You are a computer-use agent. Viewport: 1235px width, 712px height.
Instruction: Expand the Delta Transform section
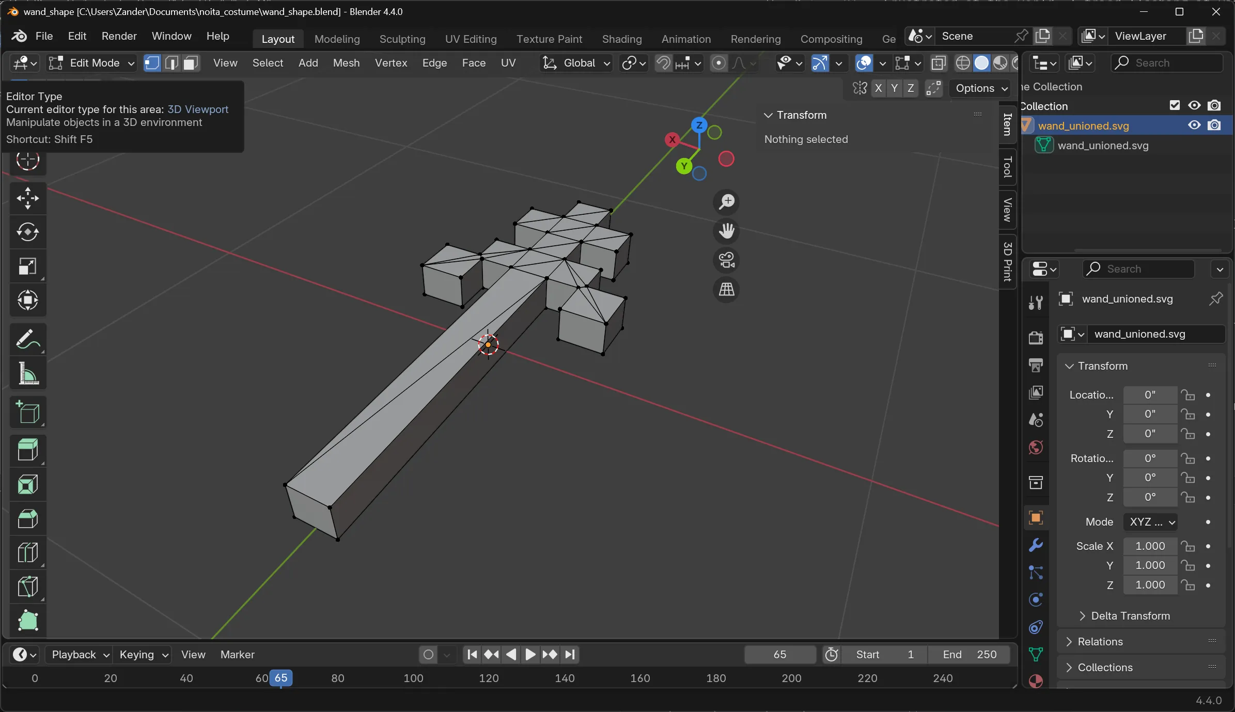click(1130, 615)
